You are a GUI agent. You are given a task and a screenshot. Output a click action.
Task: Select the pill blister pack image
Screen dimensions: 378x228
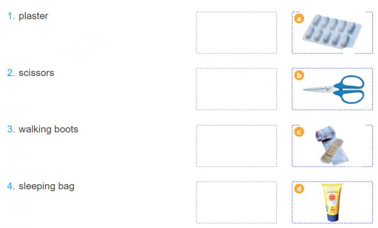click(332, 31)
